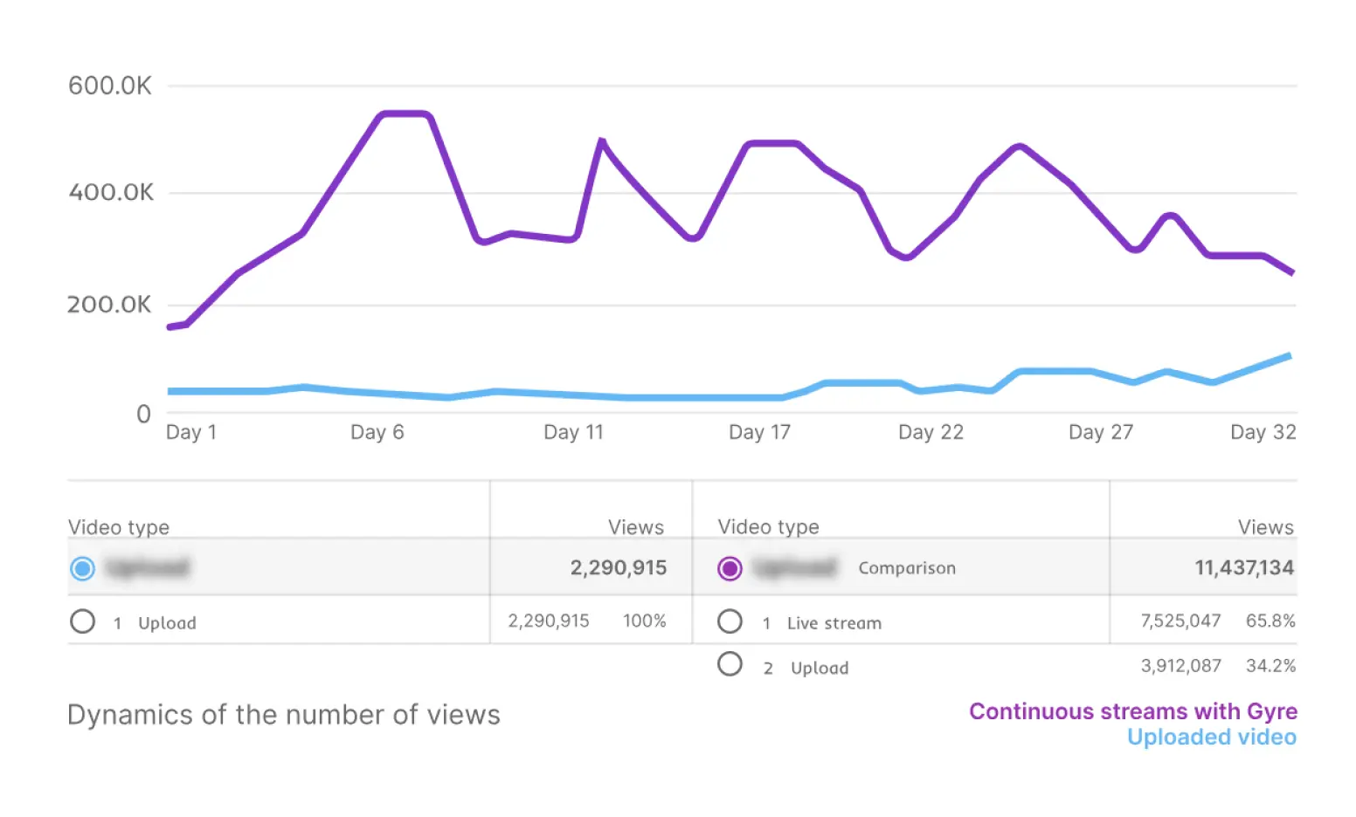The image size is (1356, 817).
Task: Click the 7,525,047 Live stream views count
Action: click(x=1180, y=621)
